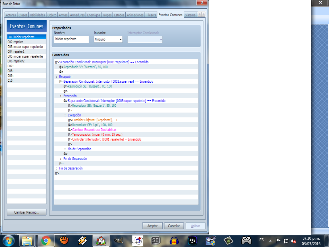
Task: Close the Base de Datos dialog
Action: pos(202,3)
